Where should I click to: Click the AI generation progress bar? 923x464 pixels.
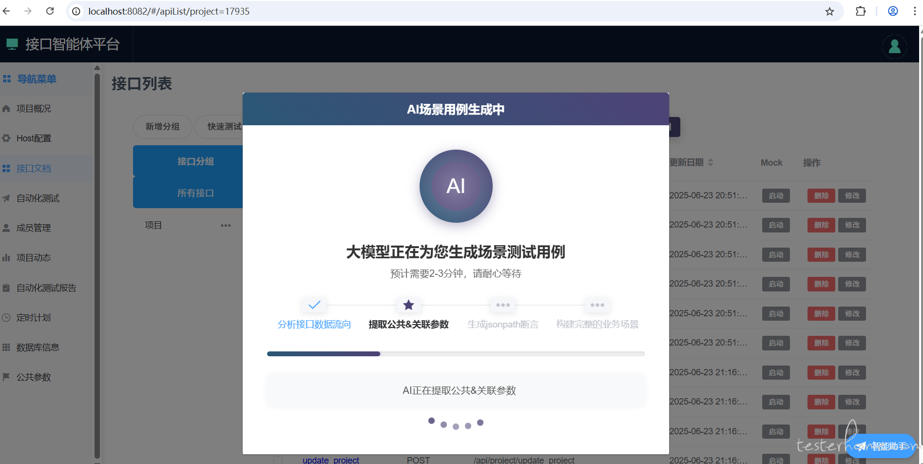(x=456, y=354)
